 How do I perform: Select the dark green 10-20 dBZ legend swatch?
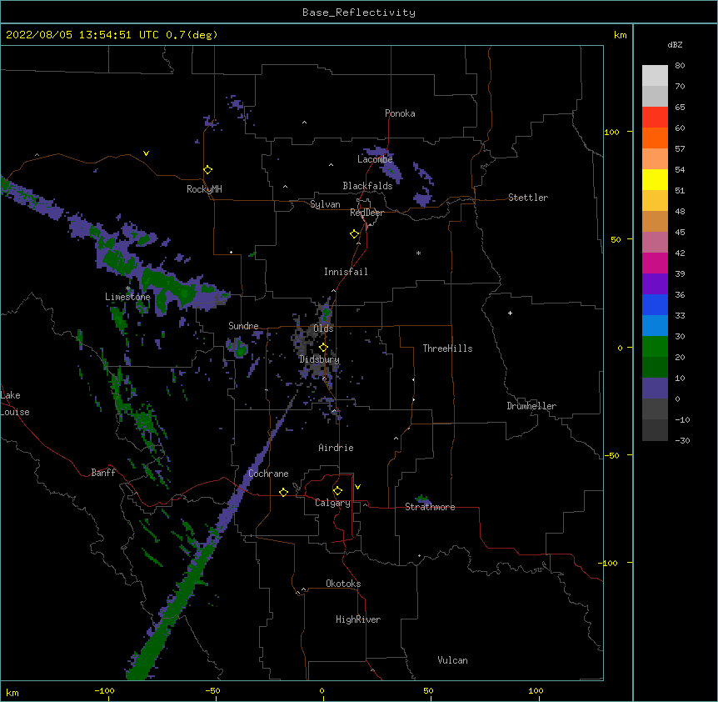coord(655,368)
